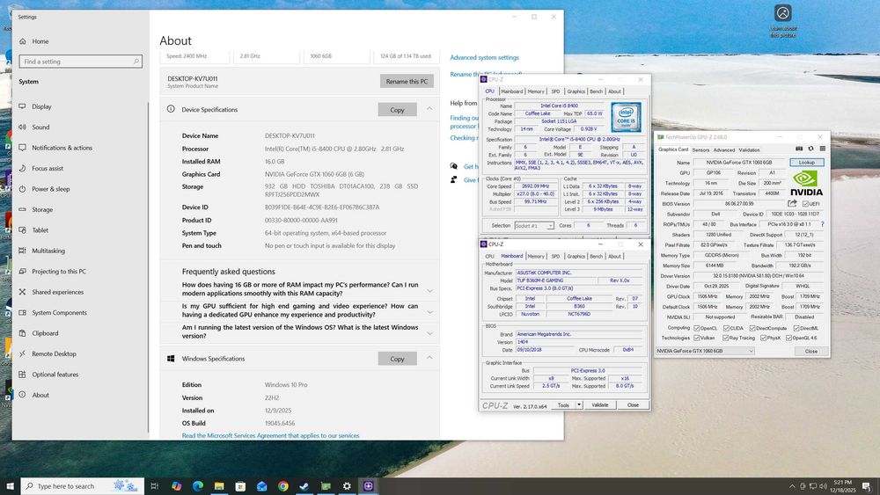The height and width of the screenshot is (495, 880).
Task: Launch Microsoft Edge from taskbar
Action: (197, 486)
